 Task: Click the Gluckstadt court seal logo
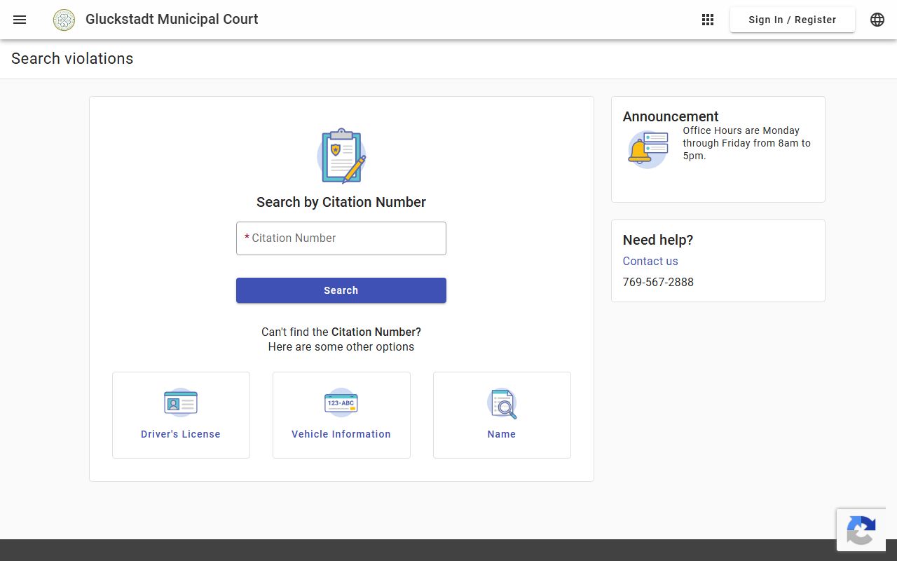tap(64, 20)
